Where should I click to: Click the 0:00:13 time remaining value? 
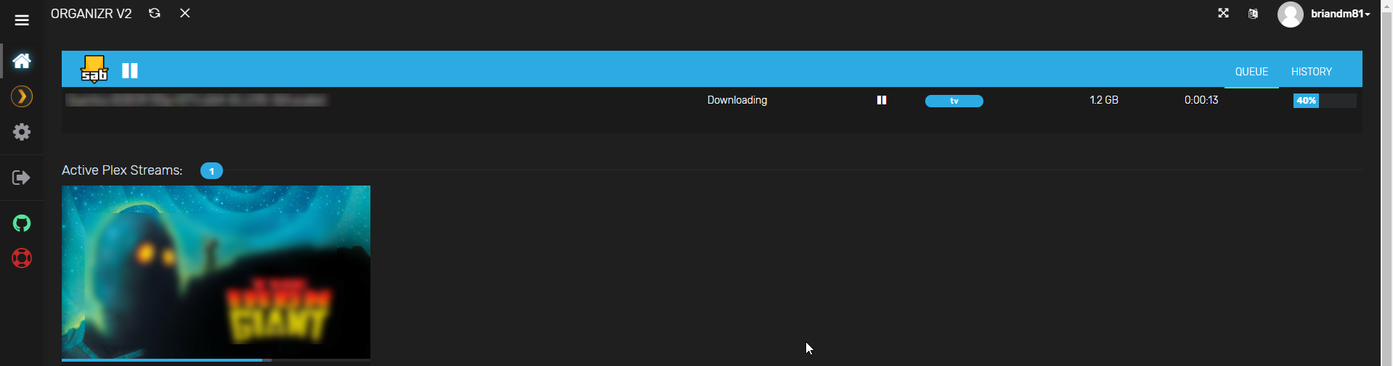(1201, 100)
